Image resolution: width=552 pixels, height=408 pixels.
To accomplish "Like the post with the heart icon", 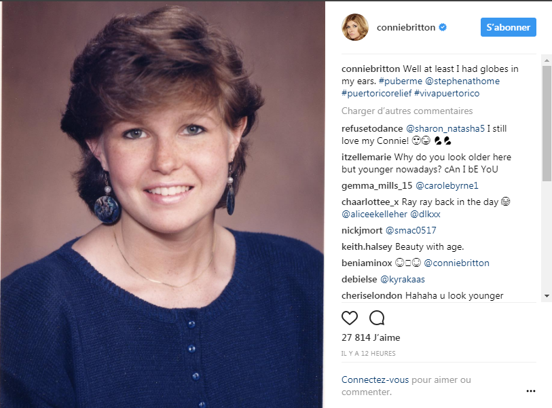I will [x=349, y=318].
